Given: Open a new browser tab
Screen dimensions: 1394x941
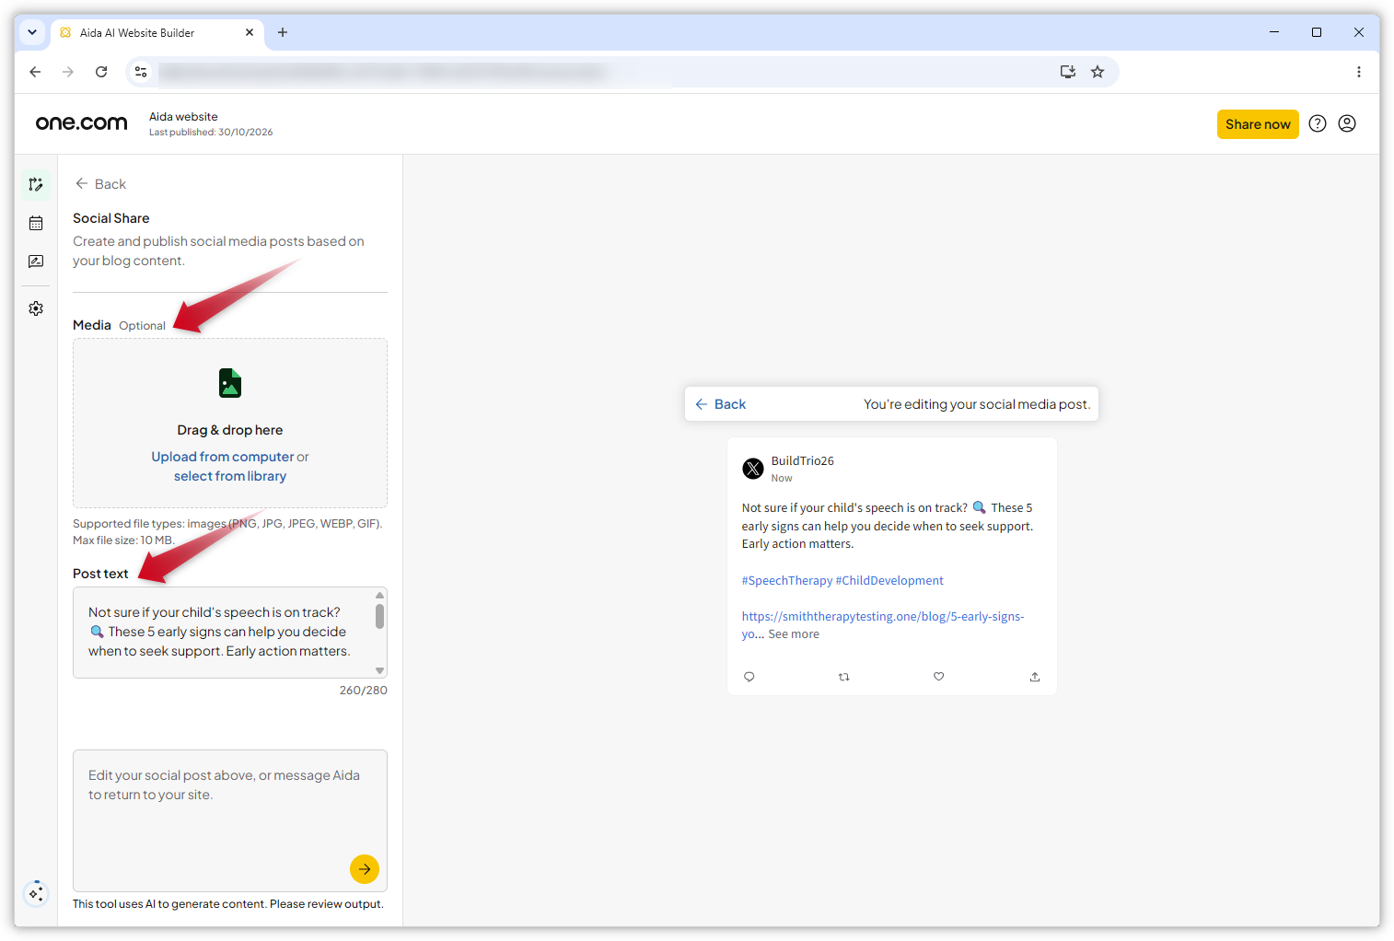Looking at the screenshot, I should (283, 32).
